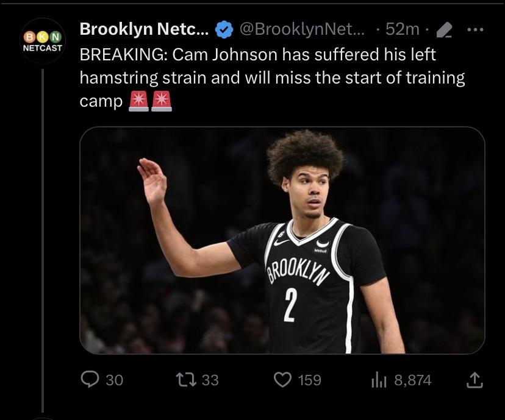
Task: Click the 33 reposts count
Action: click(x=210, y=380)
